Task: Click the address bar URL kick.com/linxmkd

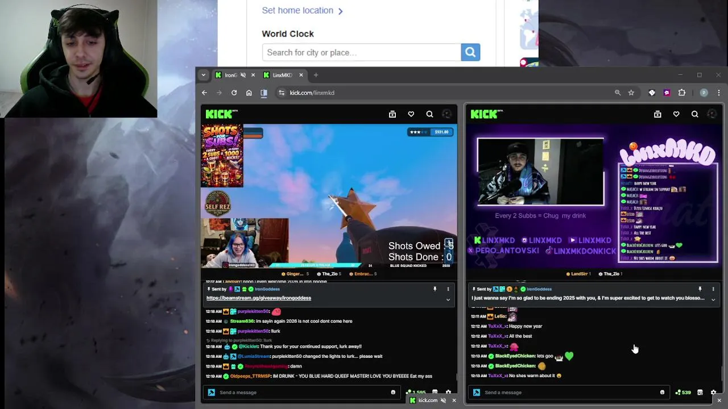Action: pyautogui.click(x=312, y=93)
